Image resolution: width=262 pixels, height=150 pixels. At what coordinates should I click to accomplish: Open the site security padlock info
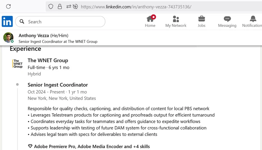point(60,7)
